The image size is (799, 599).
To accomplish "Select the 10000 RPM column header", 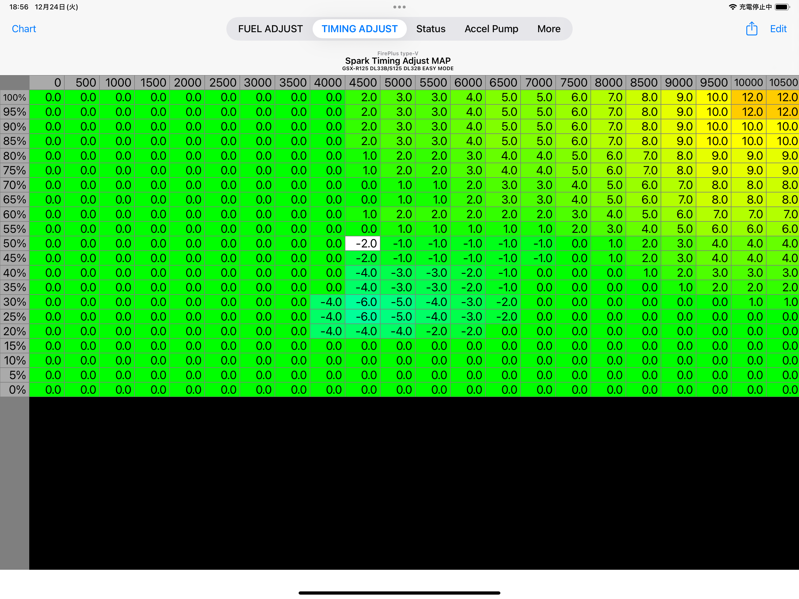I will pyautogui.click(x=748, y=83).
